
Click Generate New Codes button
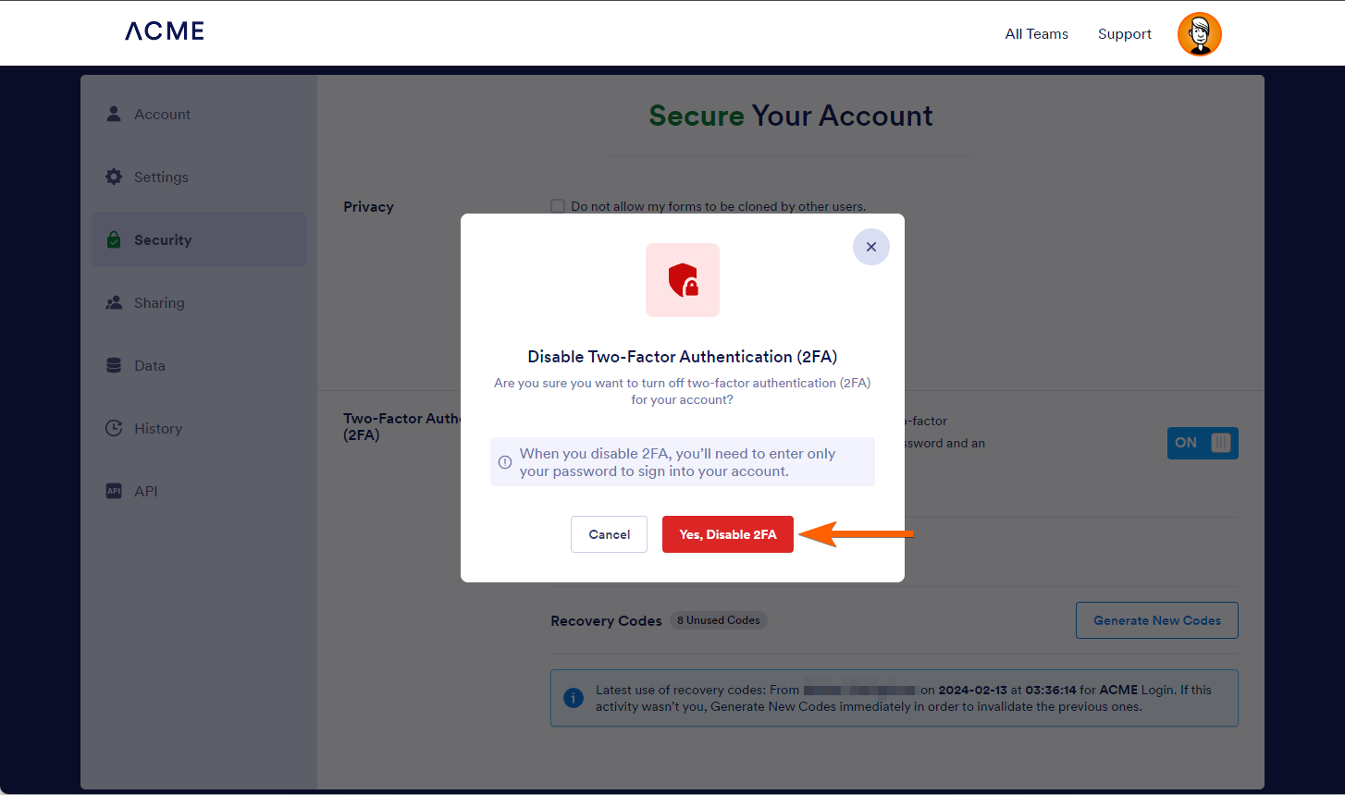[1156, 620]
